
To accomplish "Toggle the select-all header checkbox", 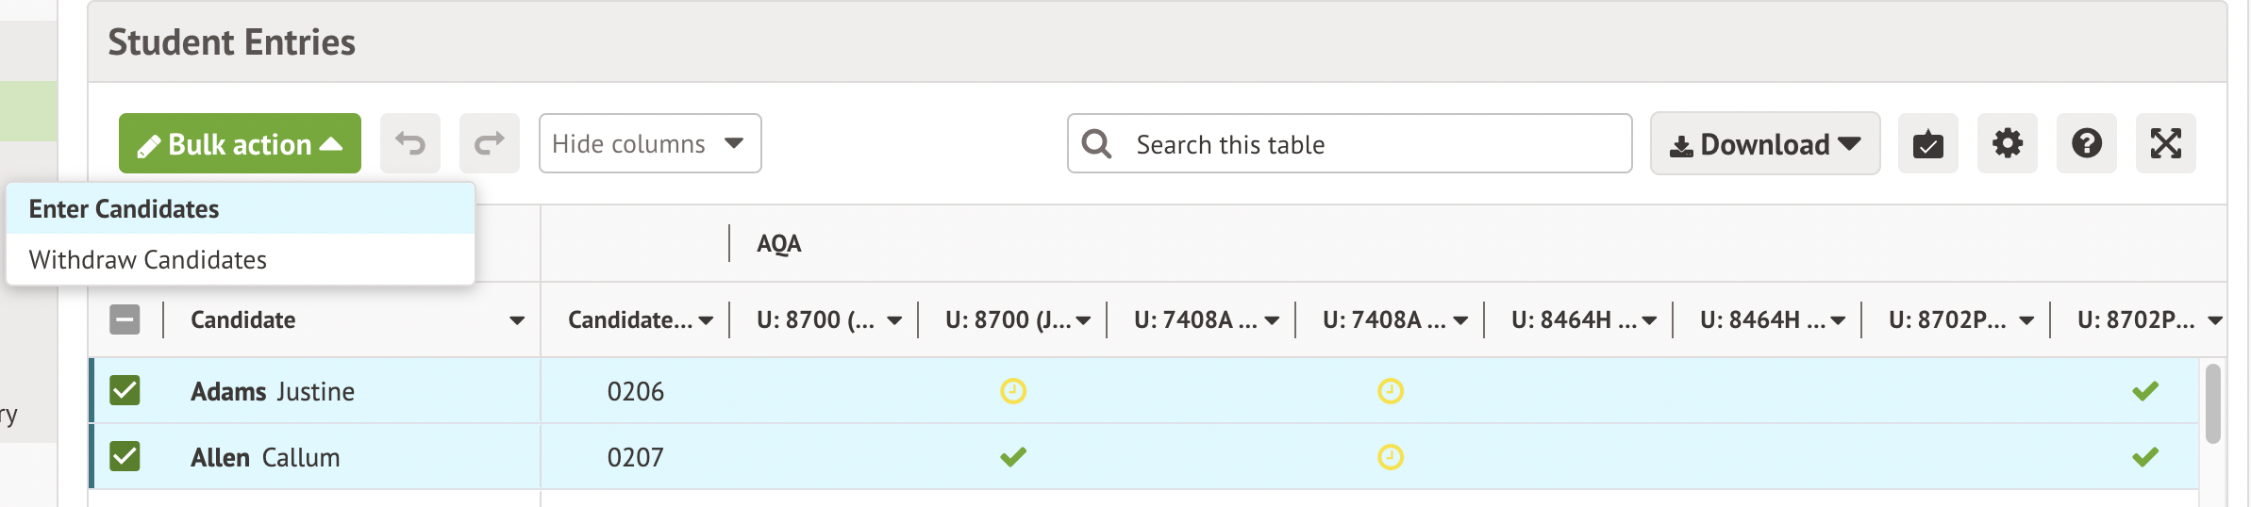I will (125, 319).
